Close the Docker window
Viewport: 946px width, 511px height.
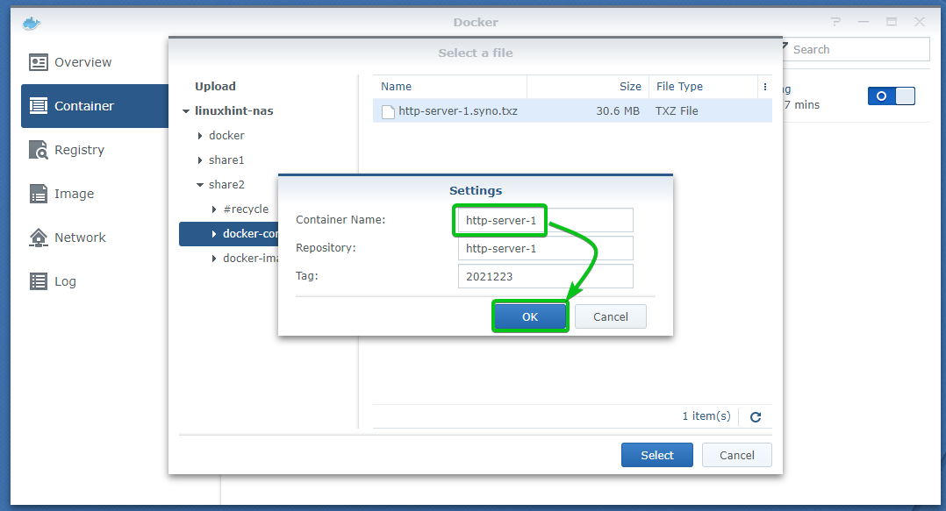click(920, 22)
